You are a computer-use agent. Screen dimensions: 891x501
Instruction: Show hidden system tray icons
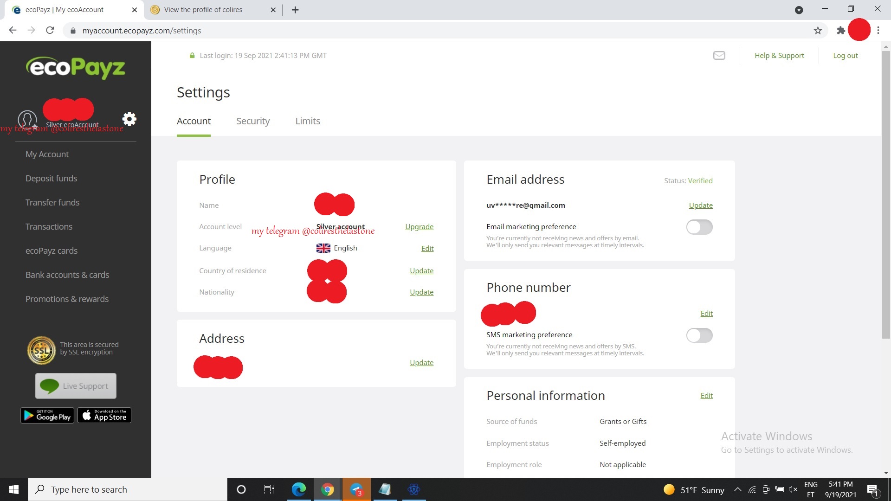coord(737,489)
